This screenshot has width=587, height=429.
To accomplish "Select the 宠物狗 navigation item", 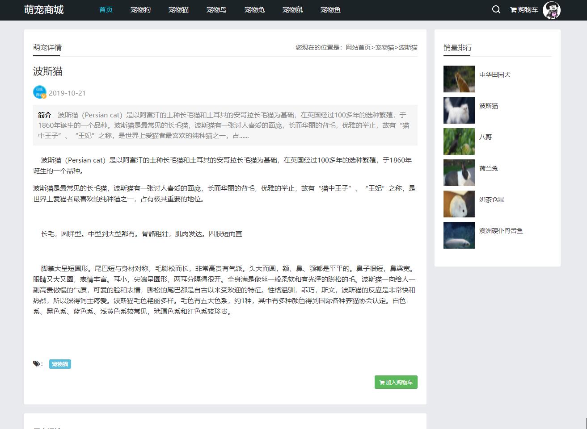I will pyautogui.click(x=140, y=9).
